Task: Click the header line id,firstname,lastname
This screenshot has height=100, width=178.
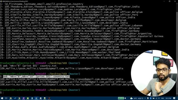Action: (x=42, y=4)
